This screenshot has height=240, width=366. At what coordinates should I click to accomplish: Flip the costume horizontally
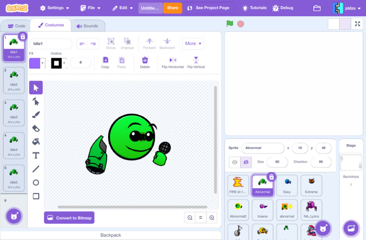173,63
